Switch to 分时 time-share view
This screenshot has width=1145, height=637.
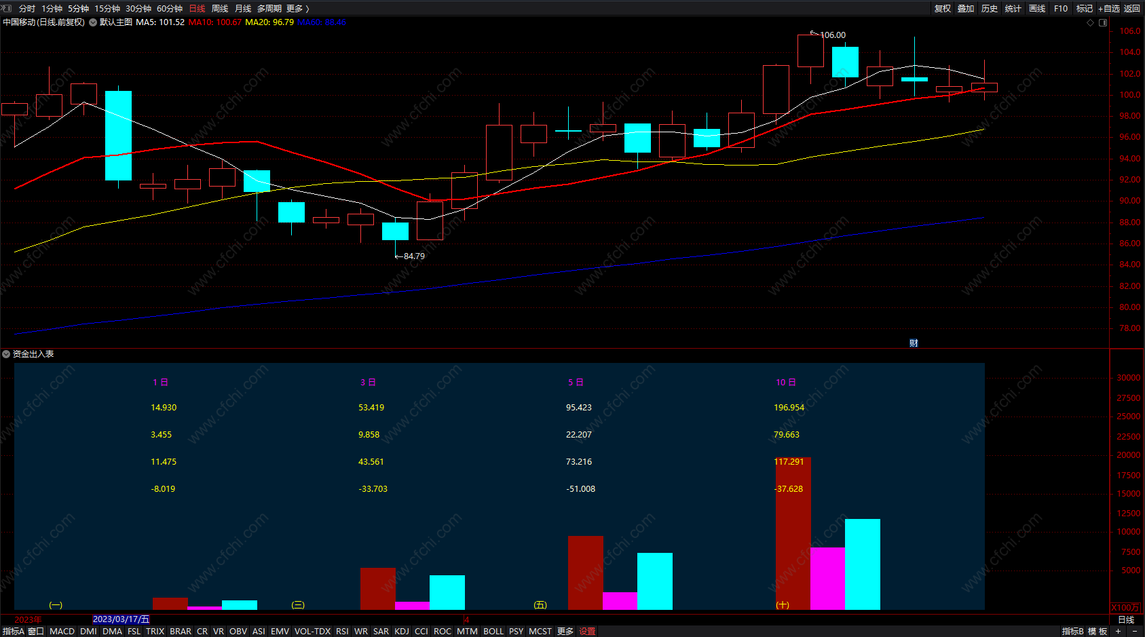click(27, 9)
